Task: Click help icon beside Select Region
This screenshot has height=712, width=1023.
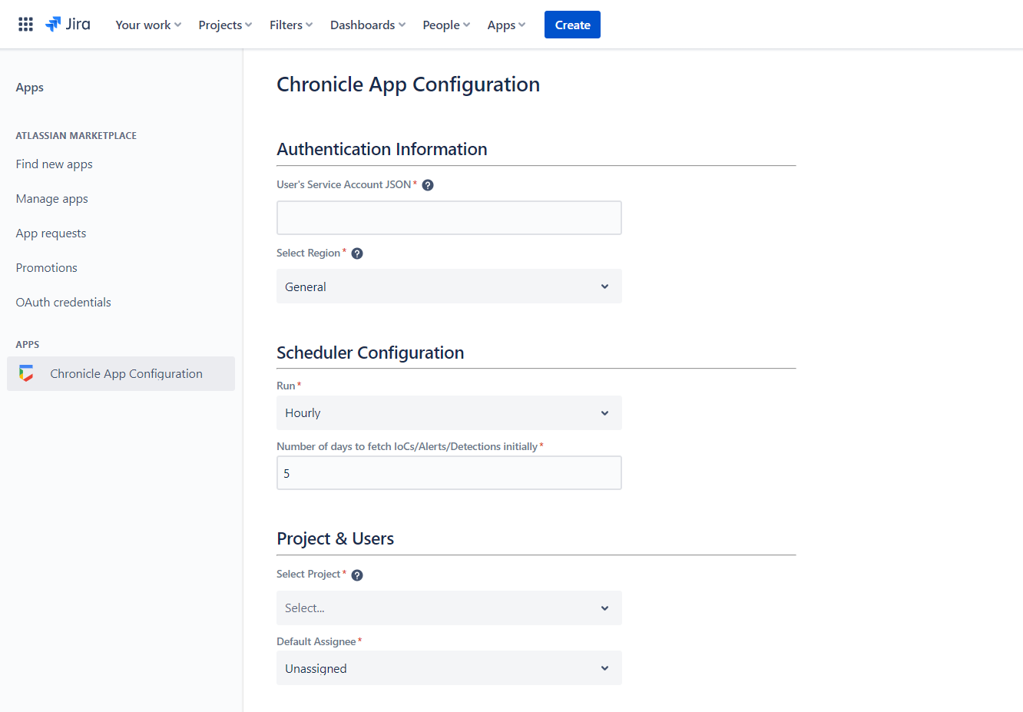Action: tap(357, 253)
